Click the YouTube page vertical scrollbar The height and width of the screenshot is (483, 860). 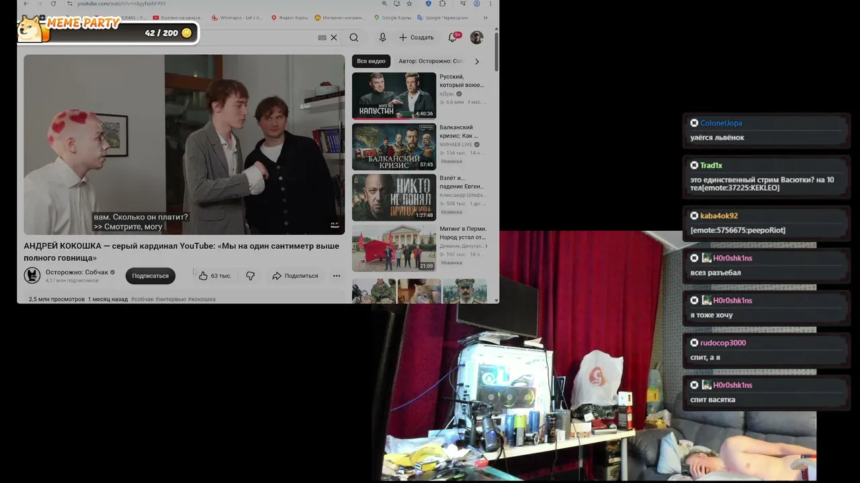coord(497,50)
